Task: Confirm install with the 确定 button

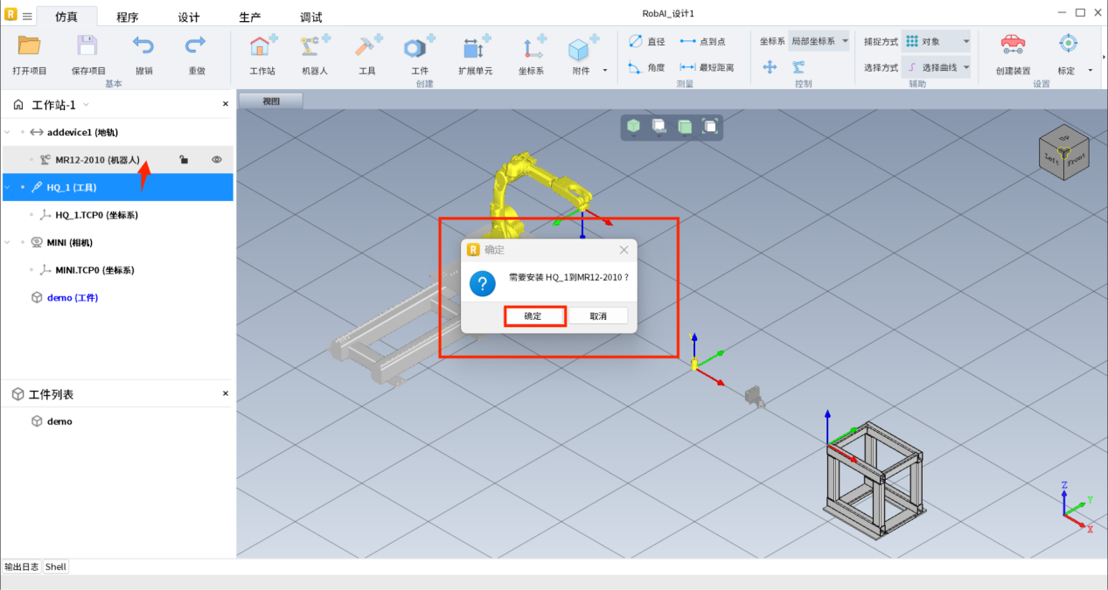Action: (533, 316)
